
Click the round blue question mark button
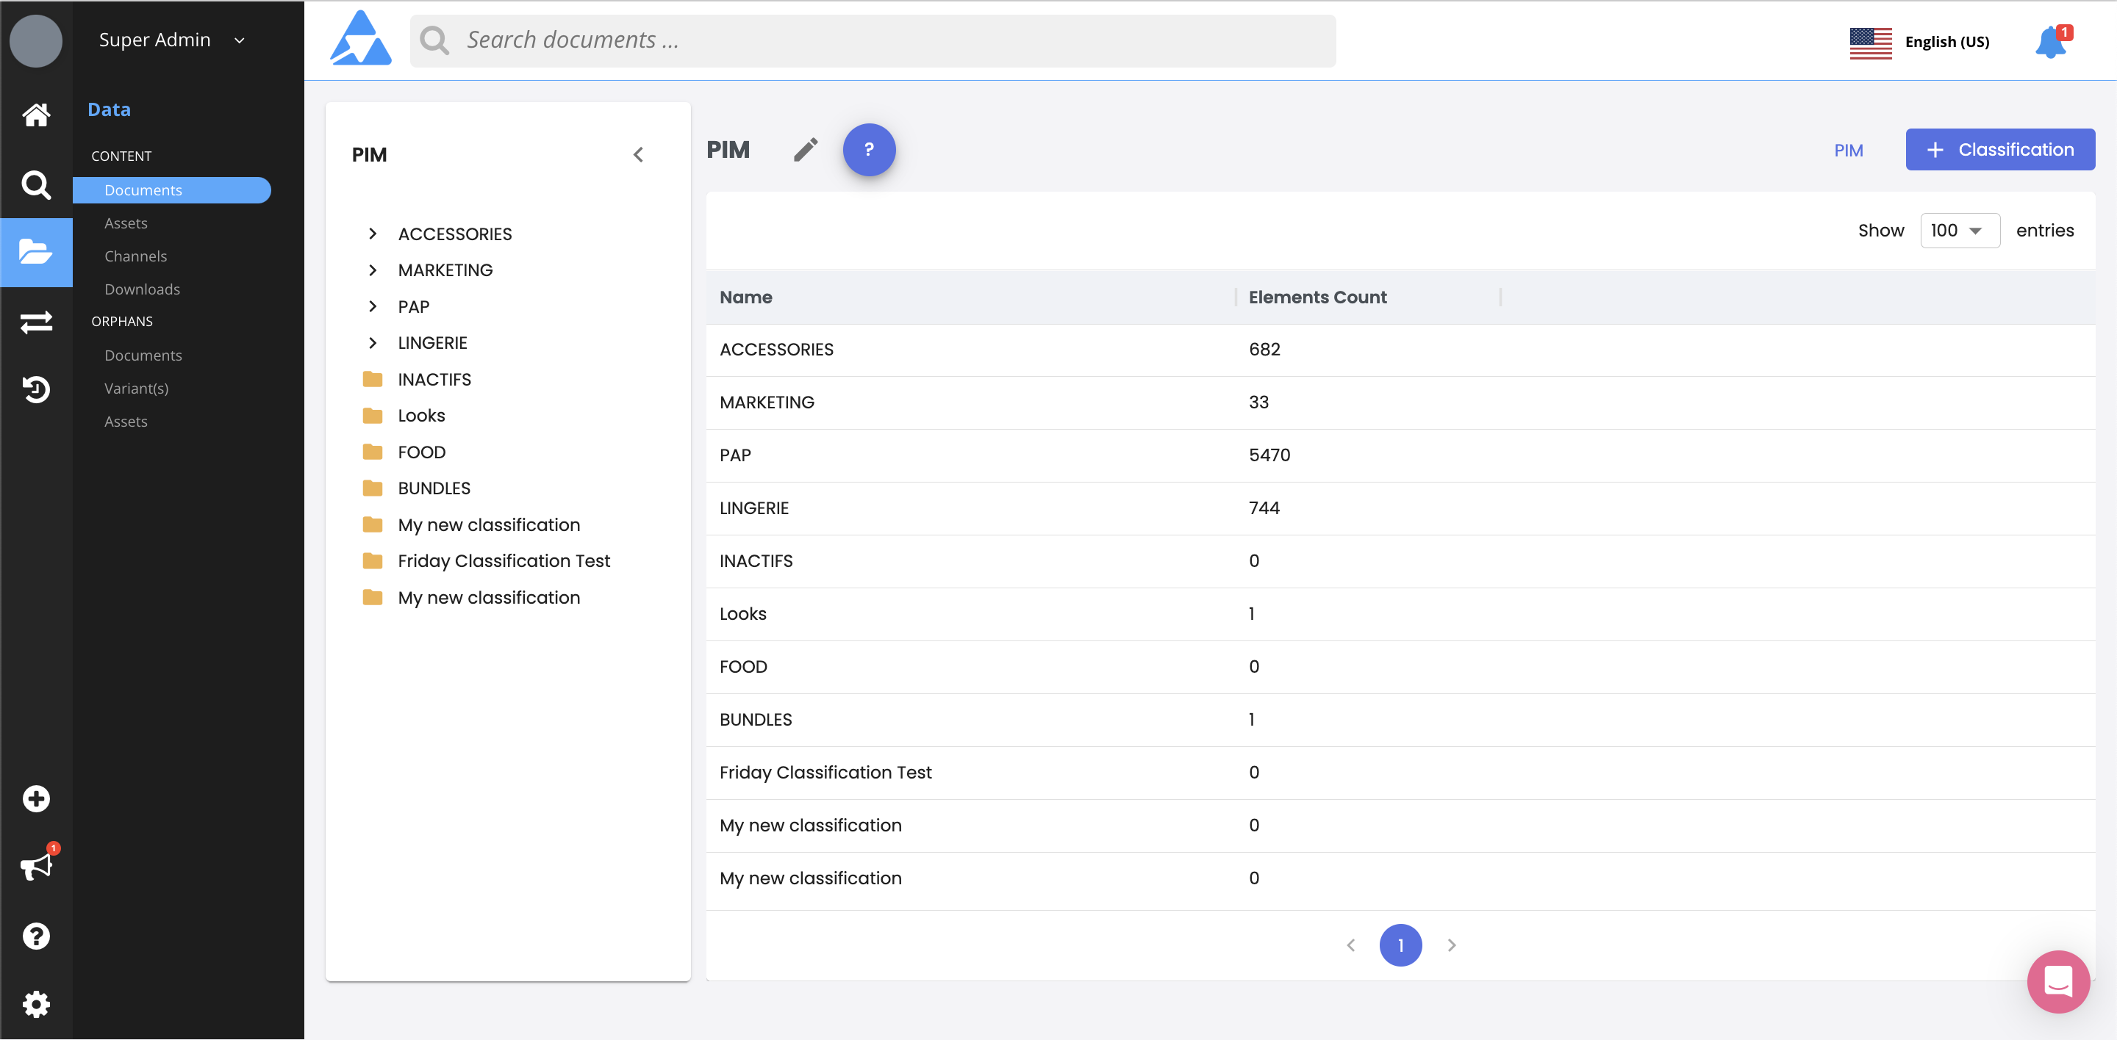tap(869, 149)
